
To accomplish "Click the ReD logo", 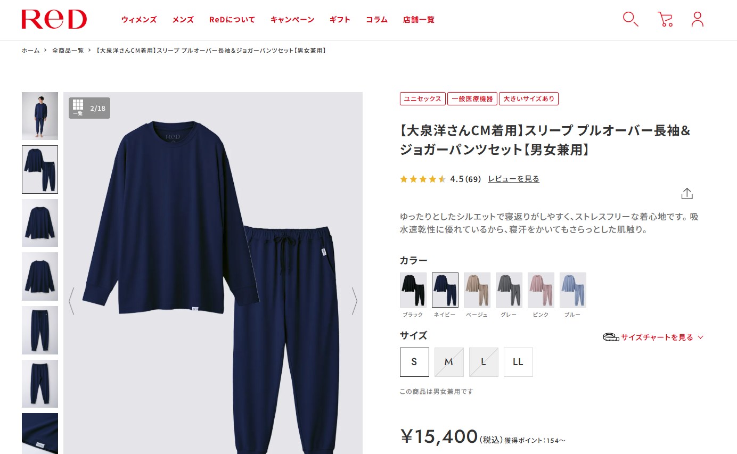I will pos(54,20).
